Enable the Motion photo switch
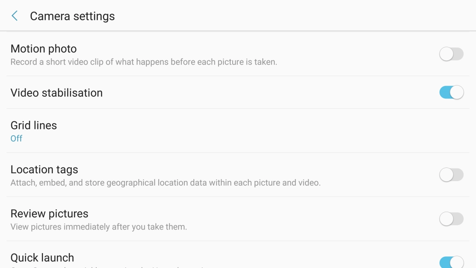Viewport: 476px width, 268px height. (x=451, y=54)
